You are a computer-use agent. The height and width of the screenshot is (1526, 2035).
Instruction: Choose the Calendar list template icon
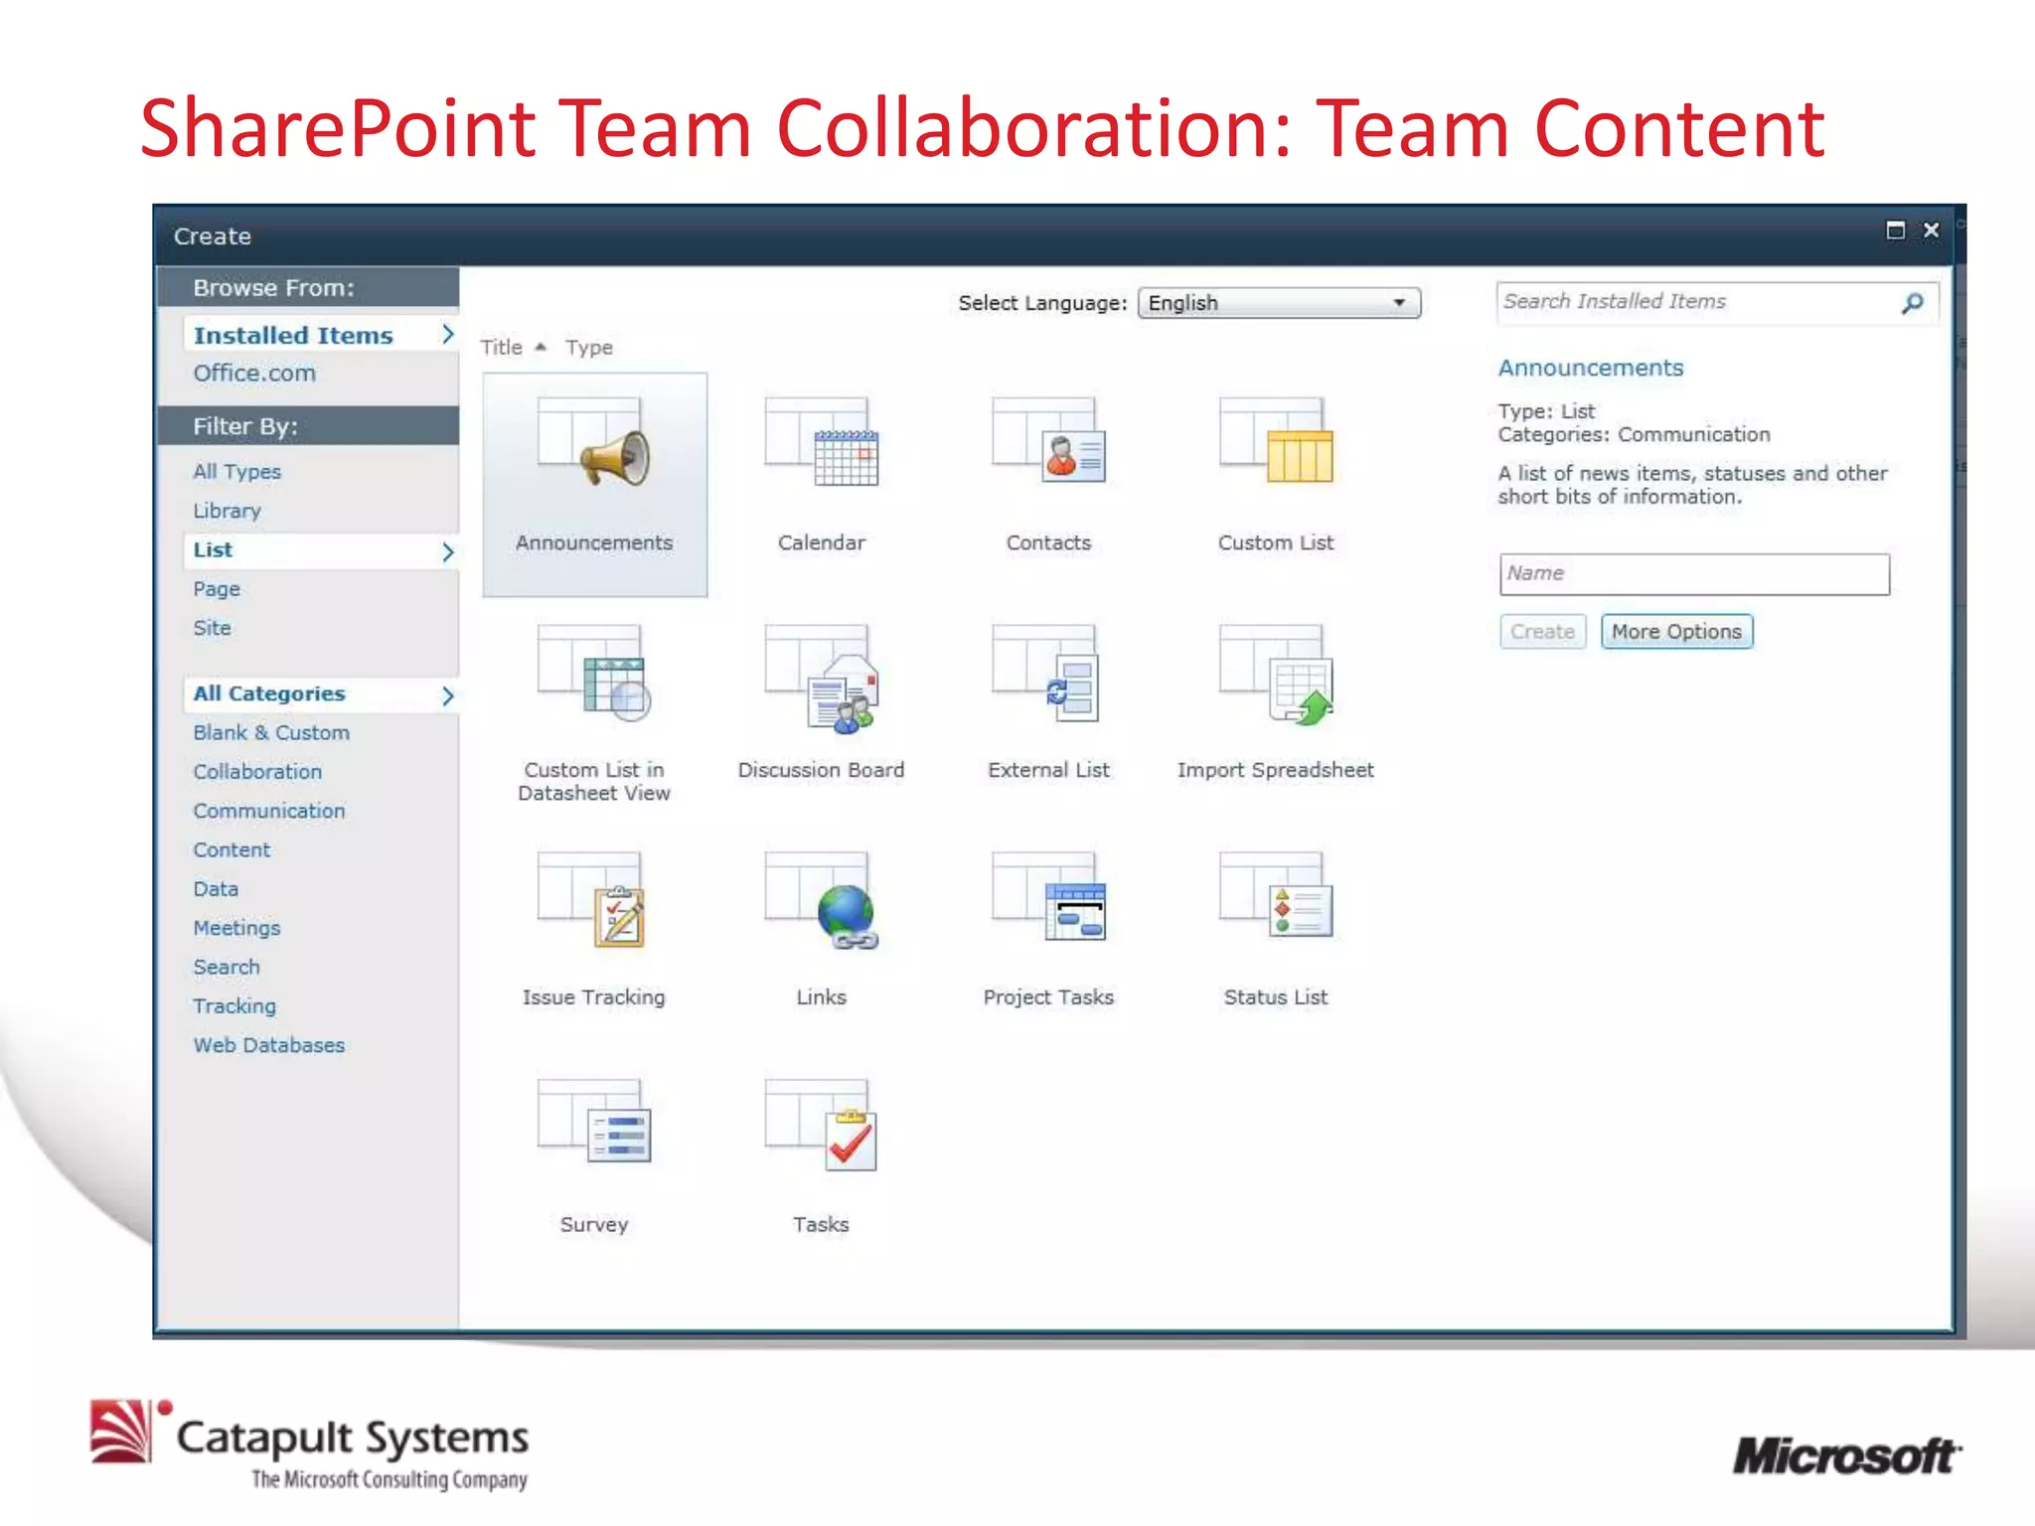[x=822, y=442]
